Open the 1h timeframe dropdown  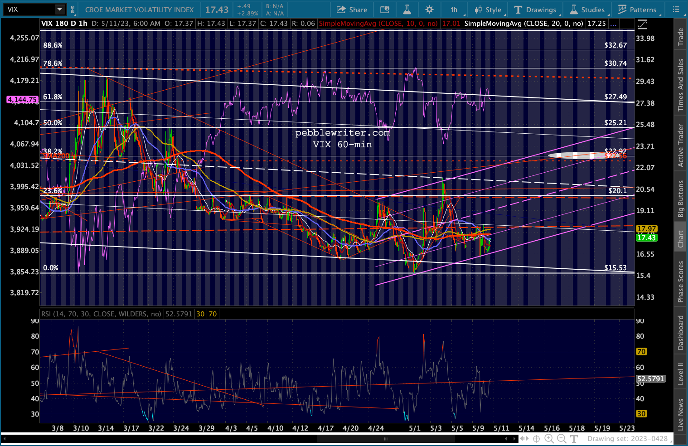pyautogui.click(x=454, y=10)
